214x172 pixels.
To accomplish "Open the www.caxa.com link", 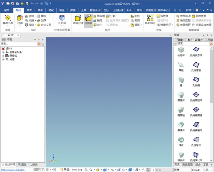I will point(13,170).
